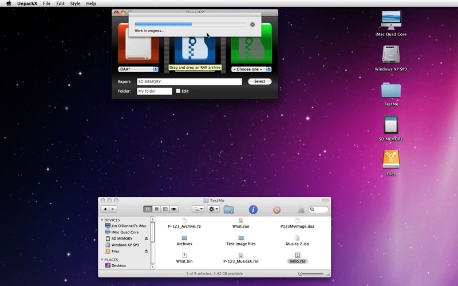Select iMac Quad Core desktop icon
Image resolution: width=458 pixels, height=286 pixels.
tap(391, 20)
